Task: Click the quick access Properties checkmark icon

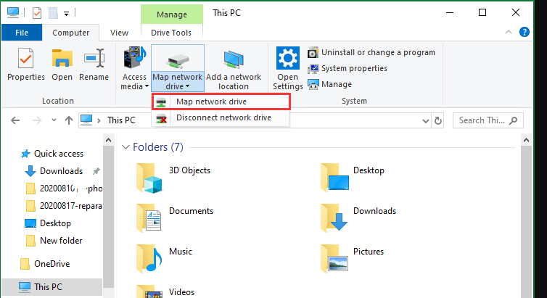Action: tap(36, 13)
